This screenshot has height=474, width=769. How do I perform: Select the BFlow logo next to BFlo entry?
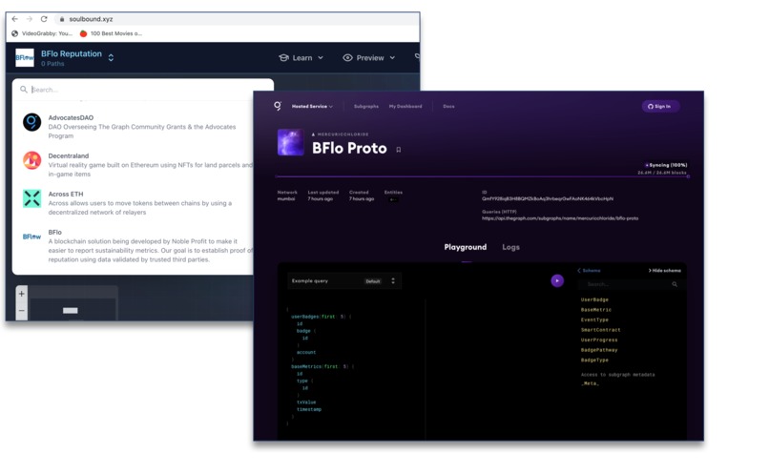[31, 237]
